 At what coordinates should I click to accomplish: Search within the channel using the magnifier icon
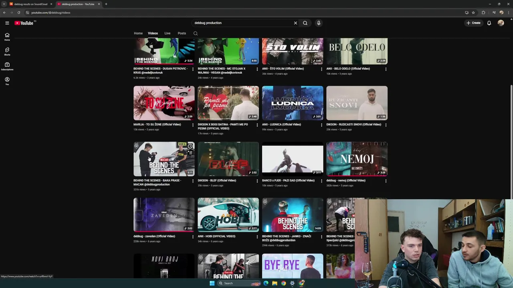(196, 33)
